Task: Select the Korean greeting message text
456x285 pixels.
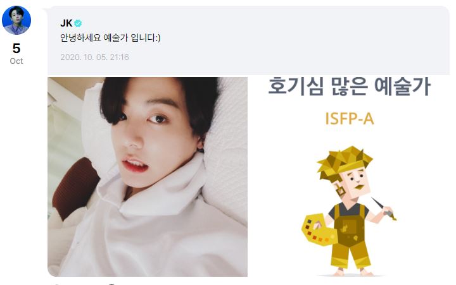Action: (110, 38)
